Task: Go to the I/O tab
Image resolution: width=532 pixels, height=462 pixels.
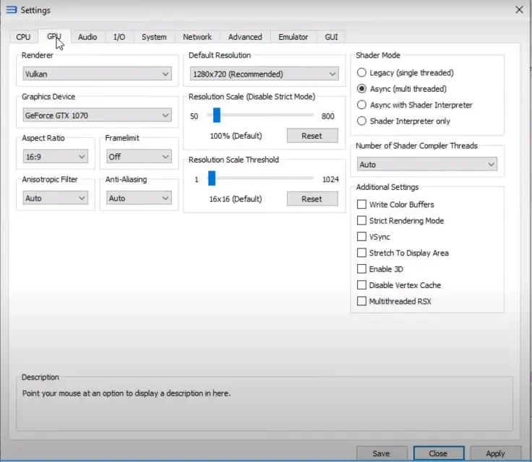Action: 119,37
